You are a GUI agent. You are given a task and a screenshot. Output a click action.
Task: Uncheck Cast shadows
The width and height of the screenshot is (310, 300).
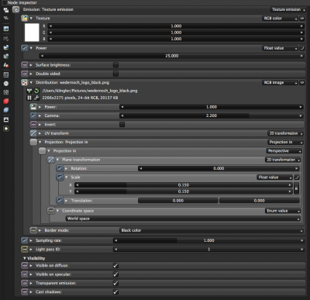115,291
